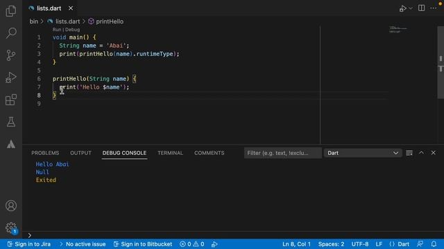Click Spaces: 2 indentation setting
Screen dimensions: 444x249
(x=331, y=244)
